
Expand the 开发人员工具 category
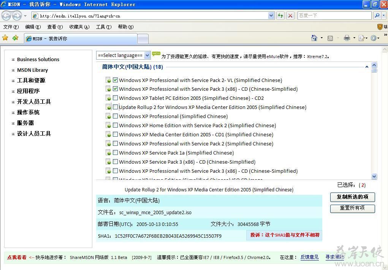[x=34, y=102]
